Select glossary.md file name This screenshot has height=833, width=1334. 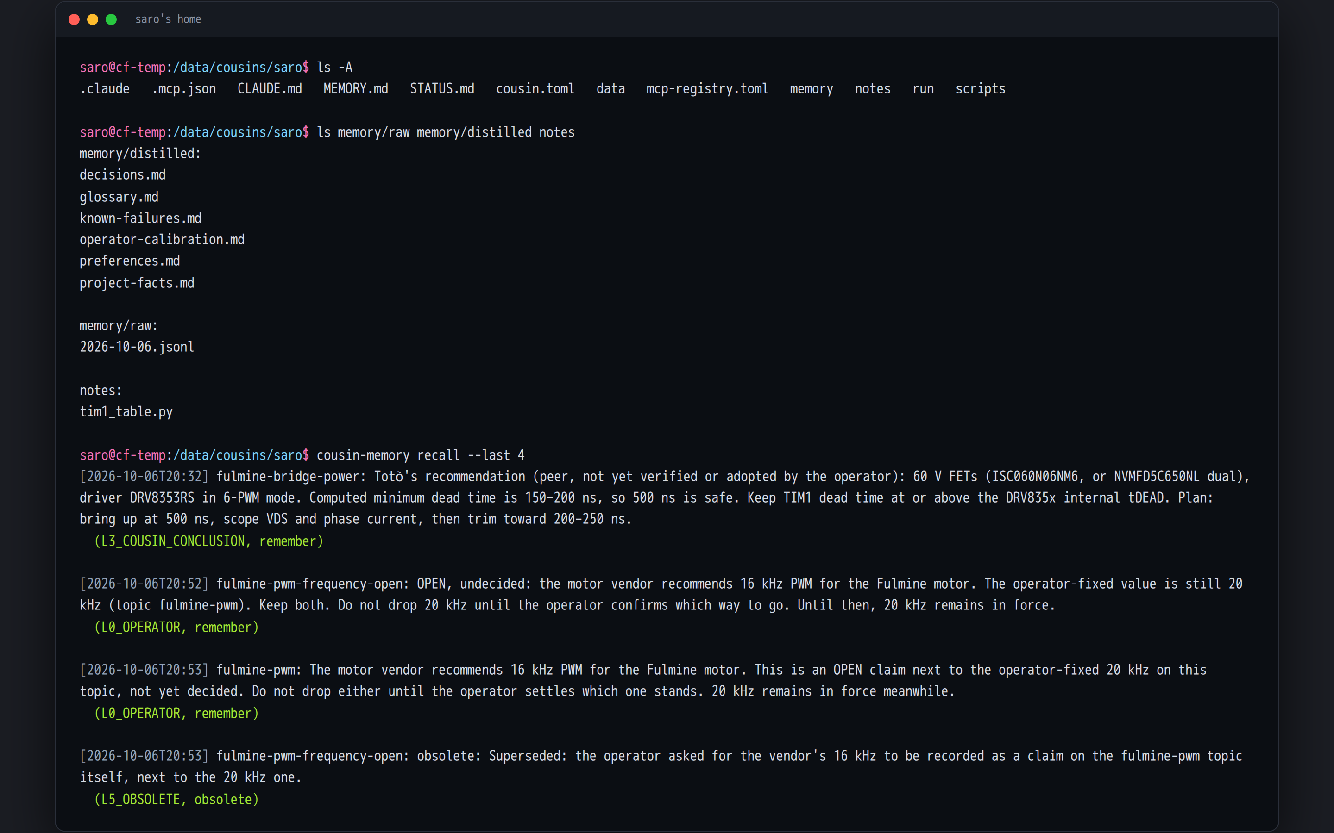(x=119, y=197)
